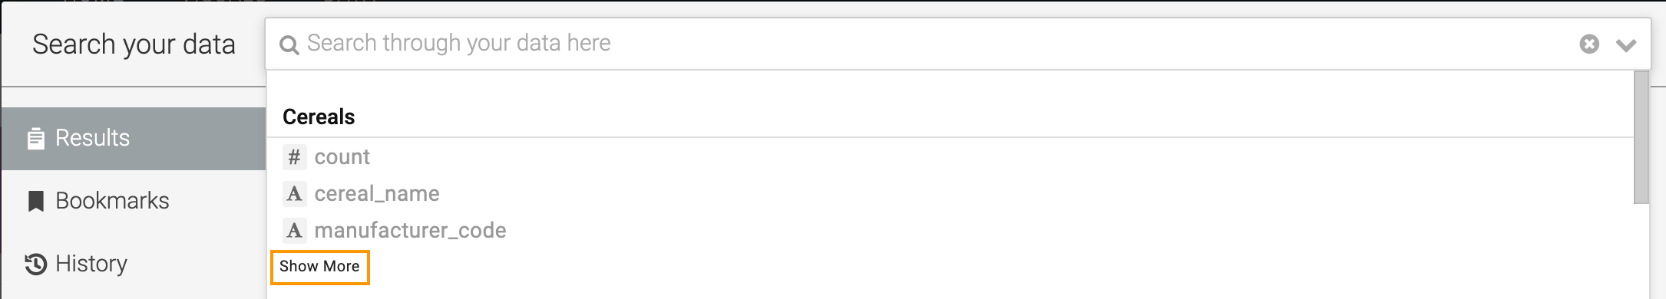Open the History tab
This screenshot has height=299, width=1666.
(134, 264)
